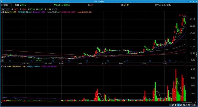Image resolution: width=198 pixels, height=107 pixels.
Task: Click the change value ▼0.75(-3.08%)
Action: 62,5
